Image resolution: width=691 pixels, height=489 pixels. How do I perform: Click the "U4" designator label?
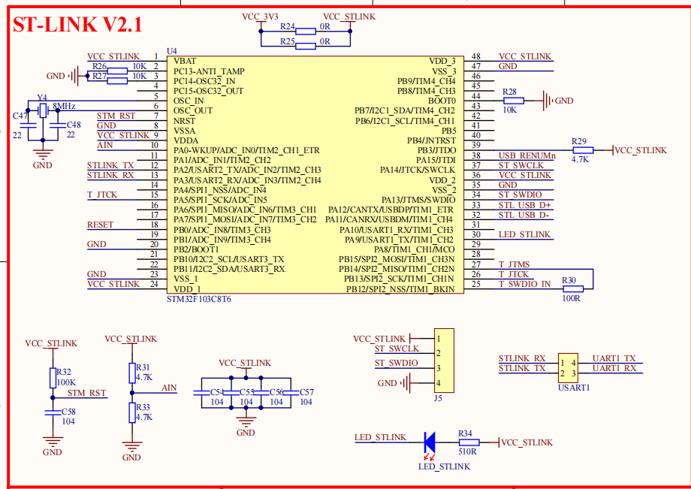pos(172,51)
